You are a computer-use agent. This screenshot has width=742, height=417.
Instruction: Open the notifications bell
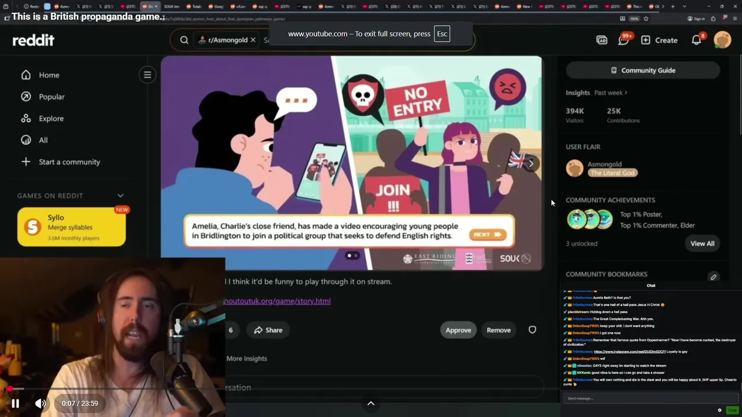697,39
